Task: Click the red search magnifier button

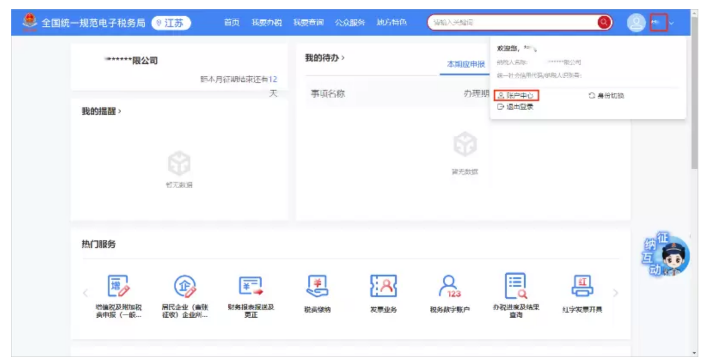Action: [604, 22]
